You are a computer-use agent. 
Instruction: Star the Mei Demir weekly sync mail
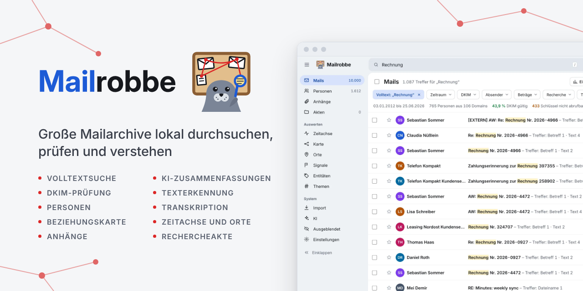pyautogui.click(x=389, y=288)
